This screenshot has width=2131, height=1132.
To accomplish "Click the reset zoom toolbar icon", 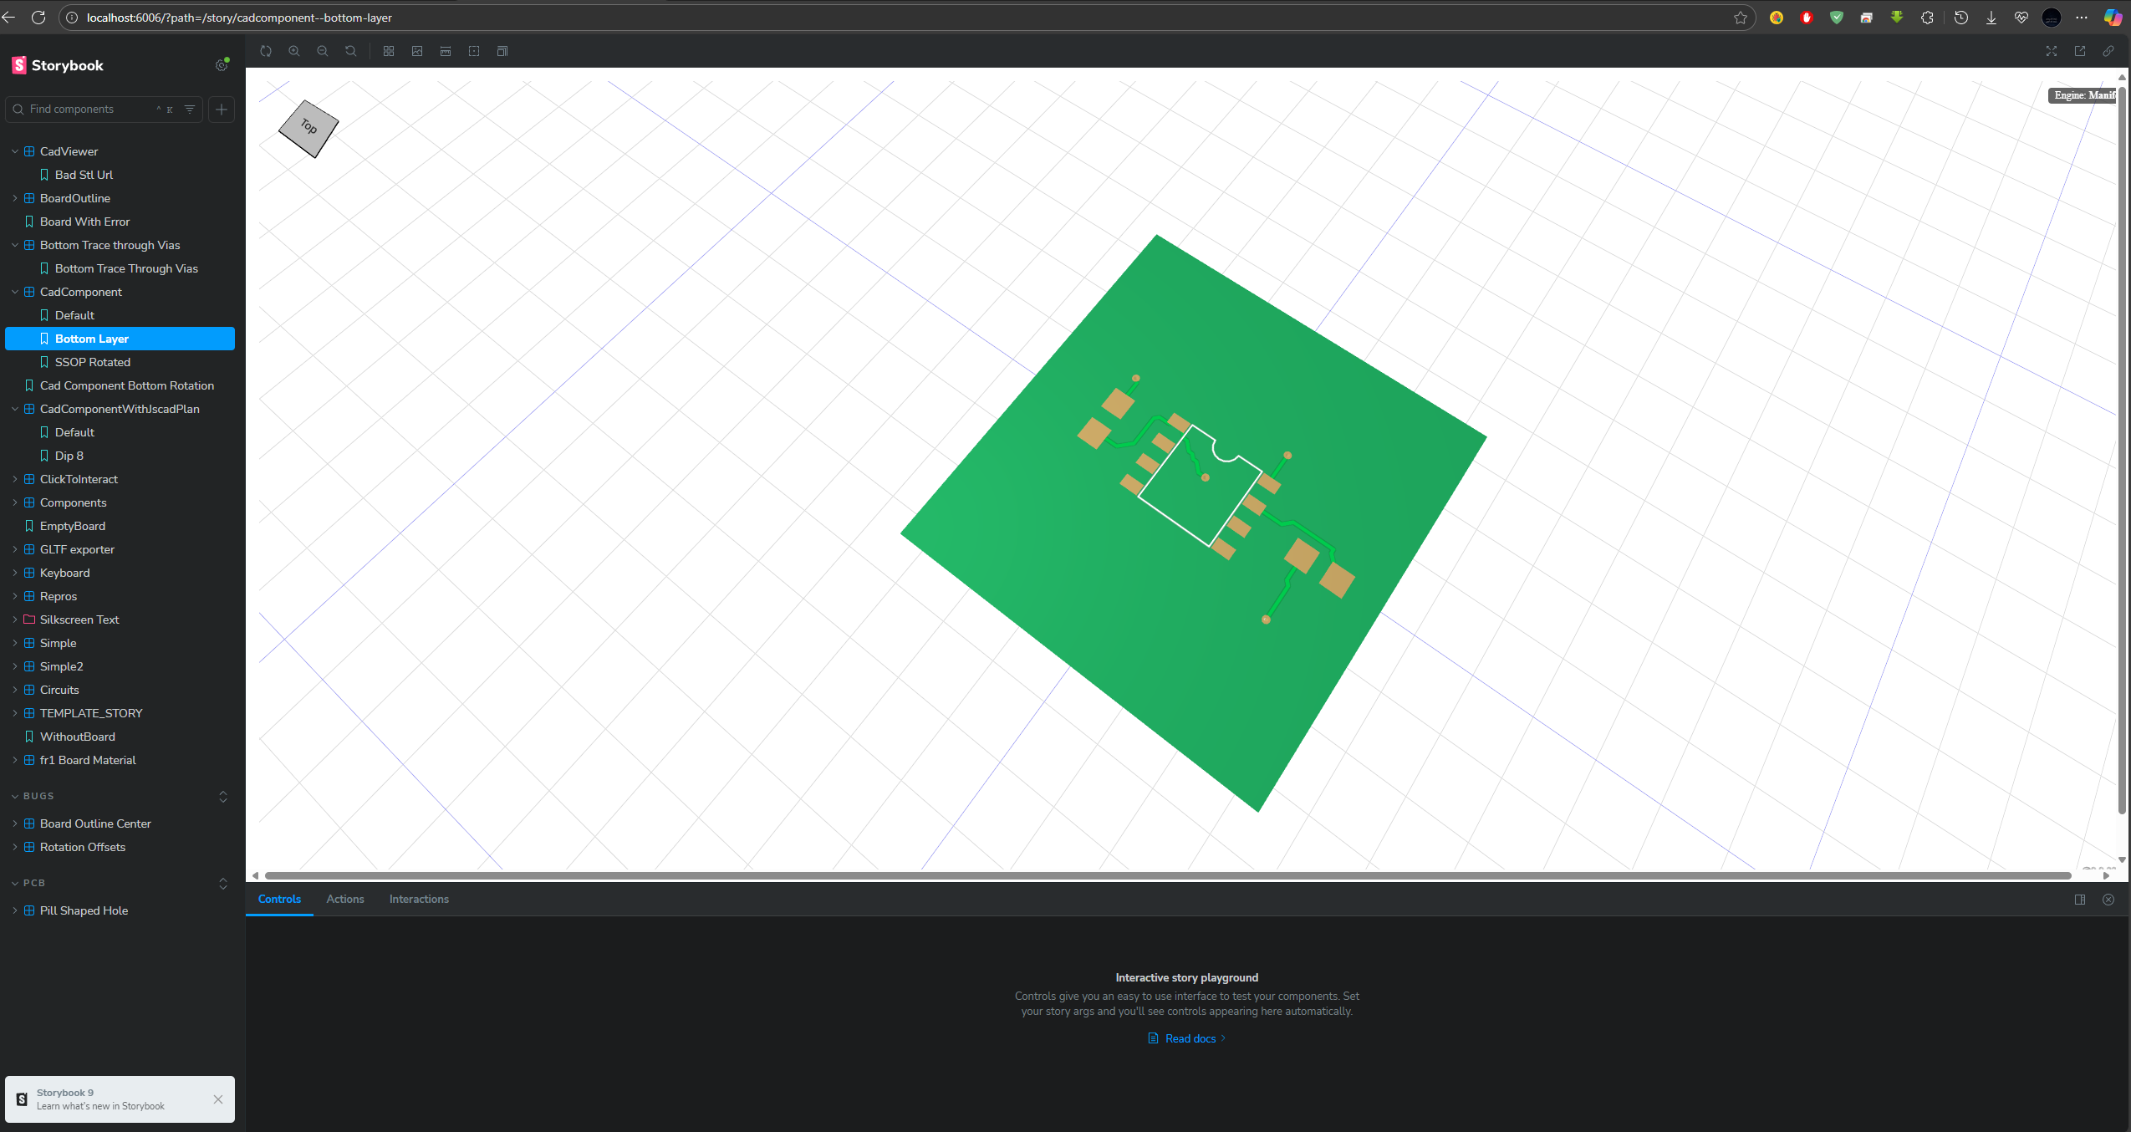I will click(x=351, y=51).
